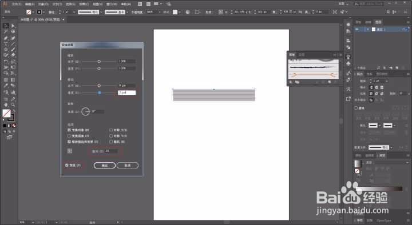The height and width of the screenshot is (225, 412).
Task: Click the copies count field
Action: [111, 151]
